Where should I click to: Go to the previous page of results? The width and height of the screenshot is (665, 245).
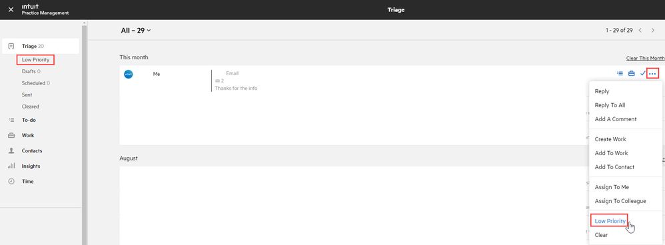tap(640, 31)
